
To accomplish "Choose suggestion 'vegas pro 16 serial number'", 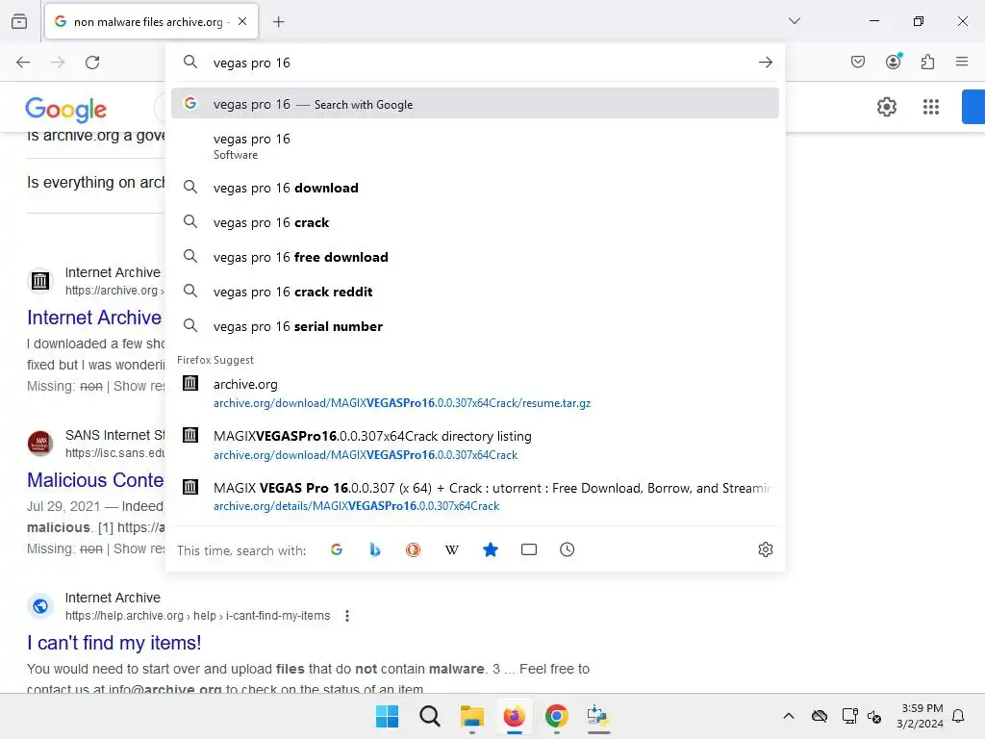I will [475, 326].
